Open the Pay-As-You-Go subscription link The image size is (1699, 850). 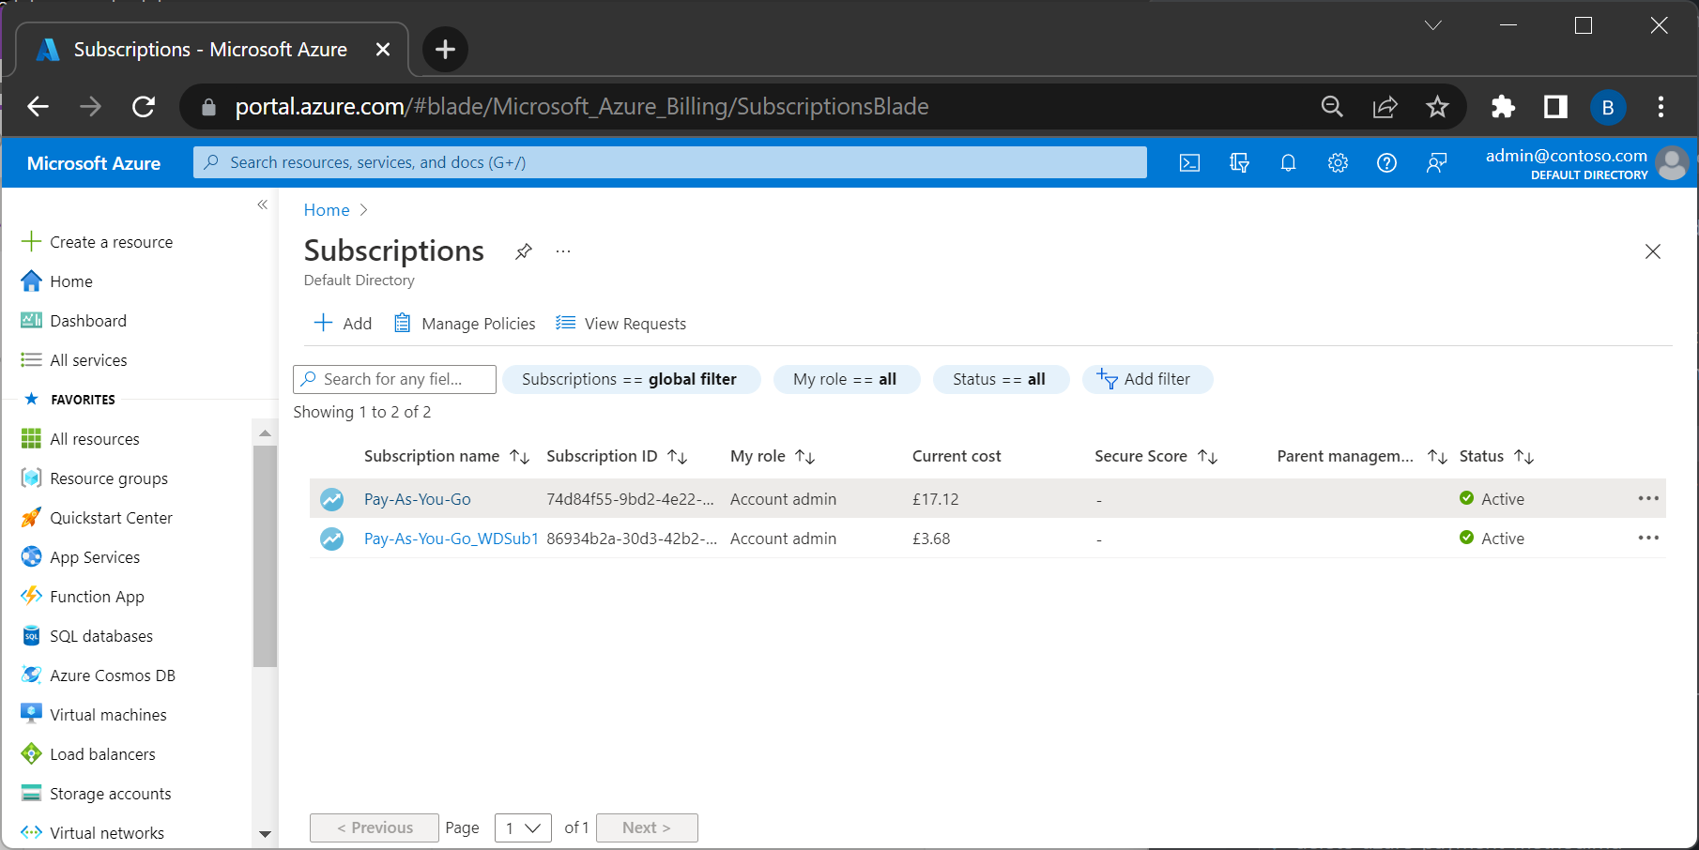(418, 499)
